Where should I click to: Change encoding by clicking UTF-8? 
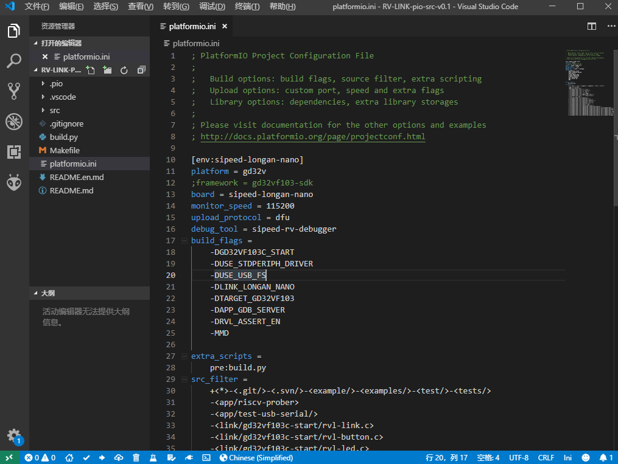(518, 457)
